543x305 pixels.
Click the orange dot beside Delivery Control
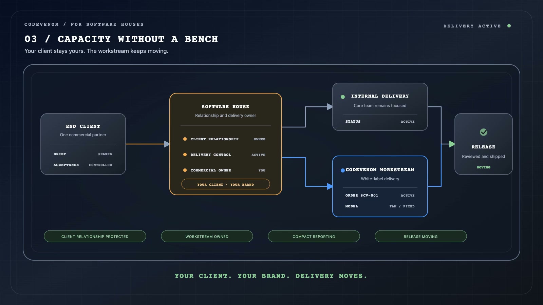(x=185, y=155)
